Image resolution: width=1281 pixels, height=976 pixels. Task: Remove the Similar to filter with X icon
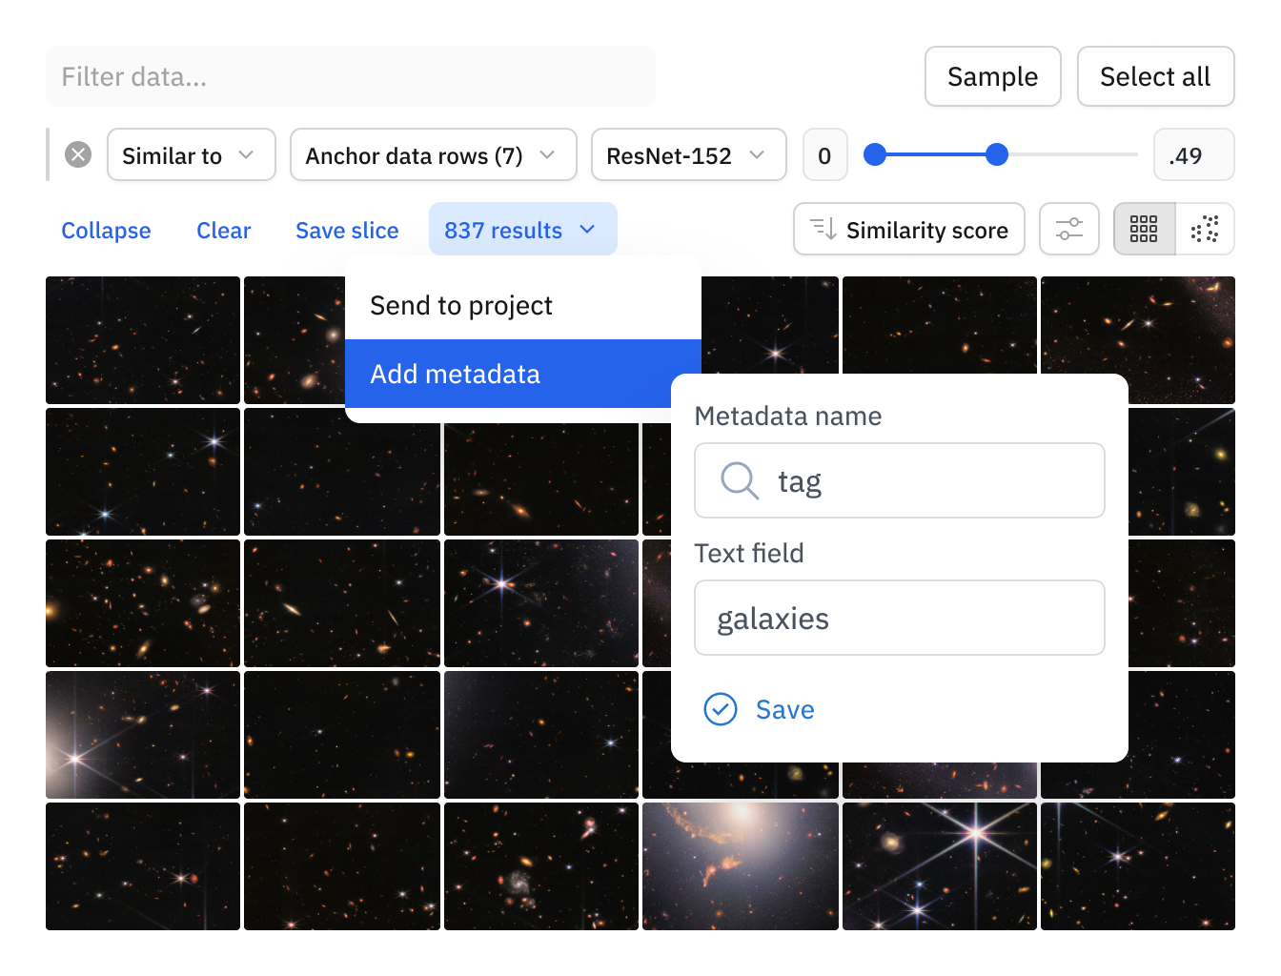pos(78,154)
